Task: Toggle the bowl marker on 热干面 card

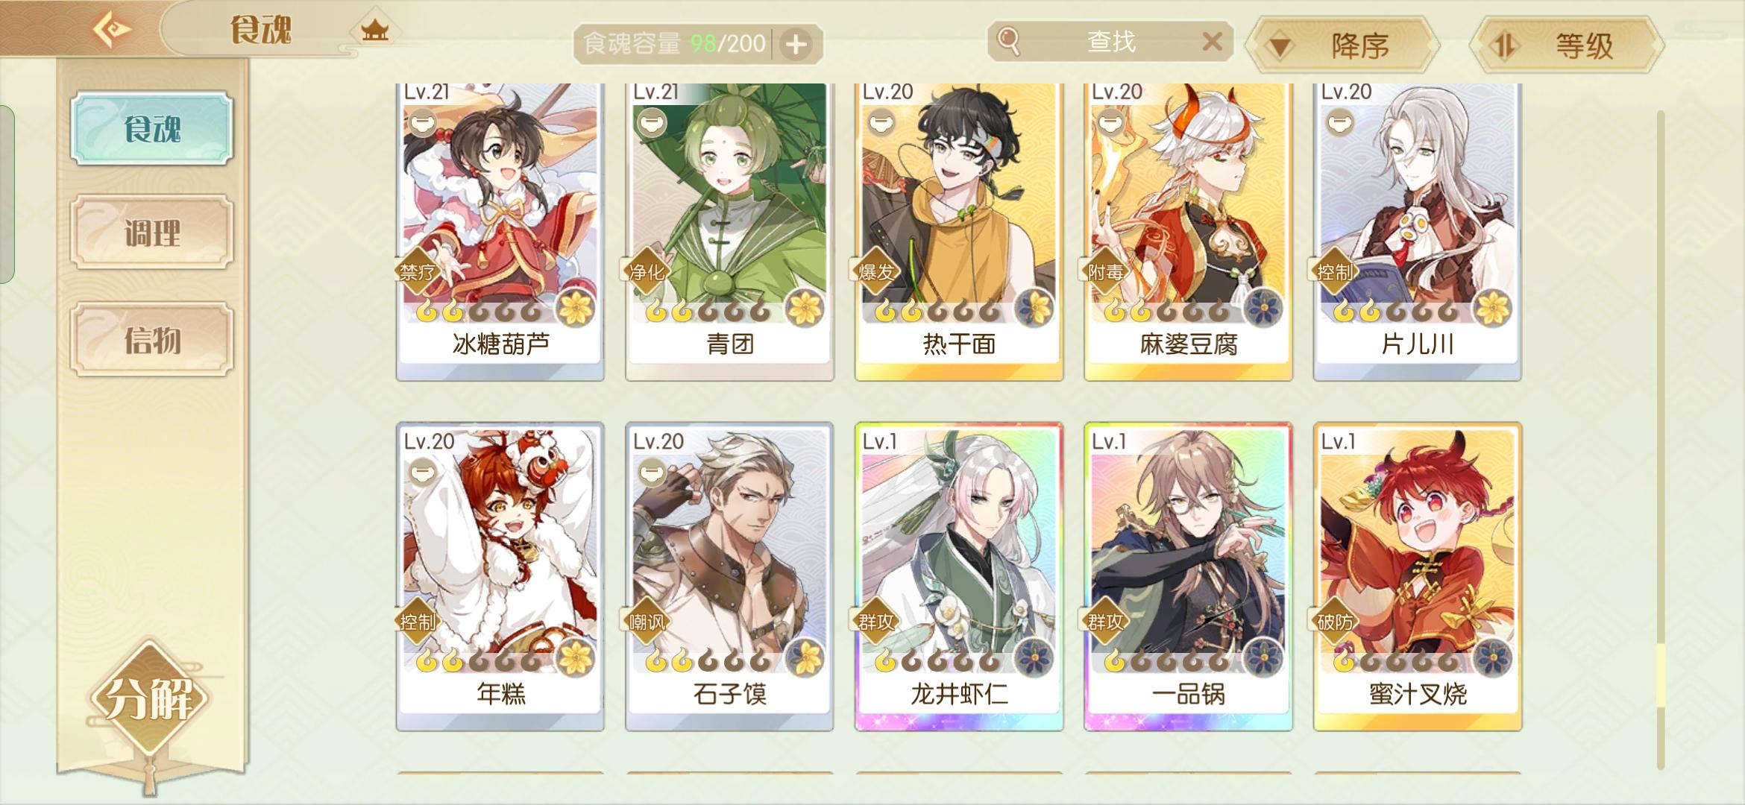Action: 881,121
